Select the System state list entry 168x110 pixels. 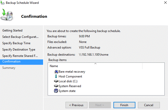tap(67, 91)
